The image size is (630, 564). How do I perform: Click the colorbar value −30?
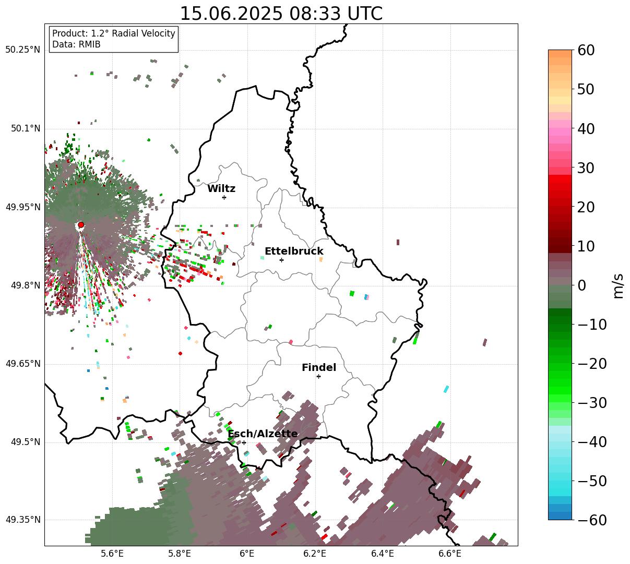[x=592, y=403]
